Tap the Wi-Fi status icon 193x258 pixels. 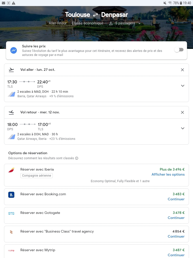tap(170, 3)
